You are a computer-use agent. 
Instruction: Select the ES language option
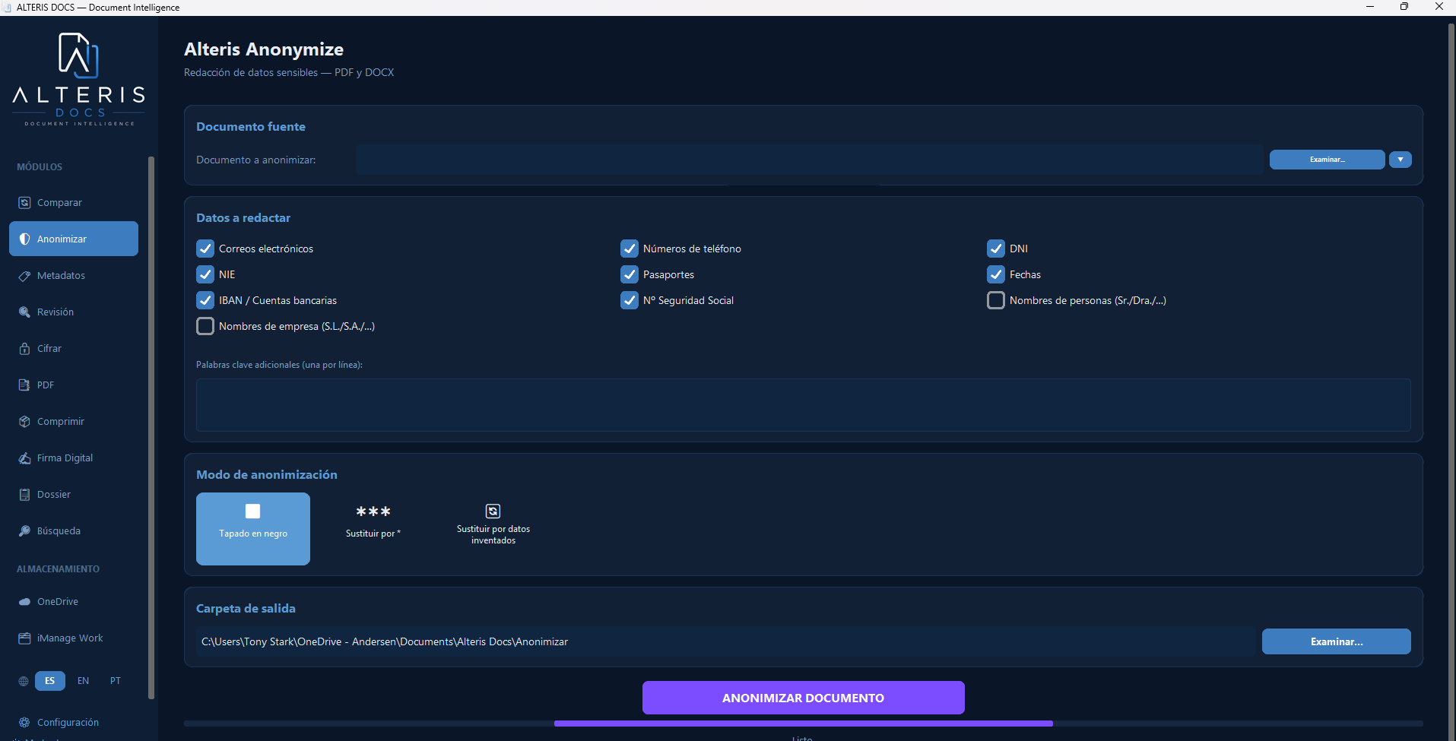pyautogui.click(x=50, y=681)
